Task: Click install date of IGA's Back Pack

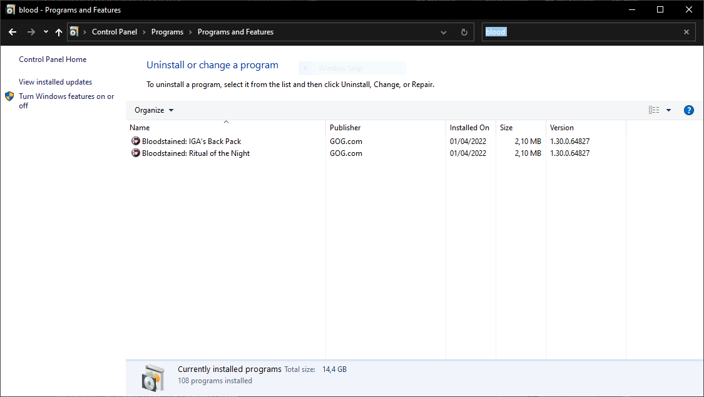Action: point(468,141)
